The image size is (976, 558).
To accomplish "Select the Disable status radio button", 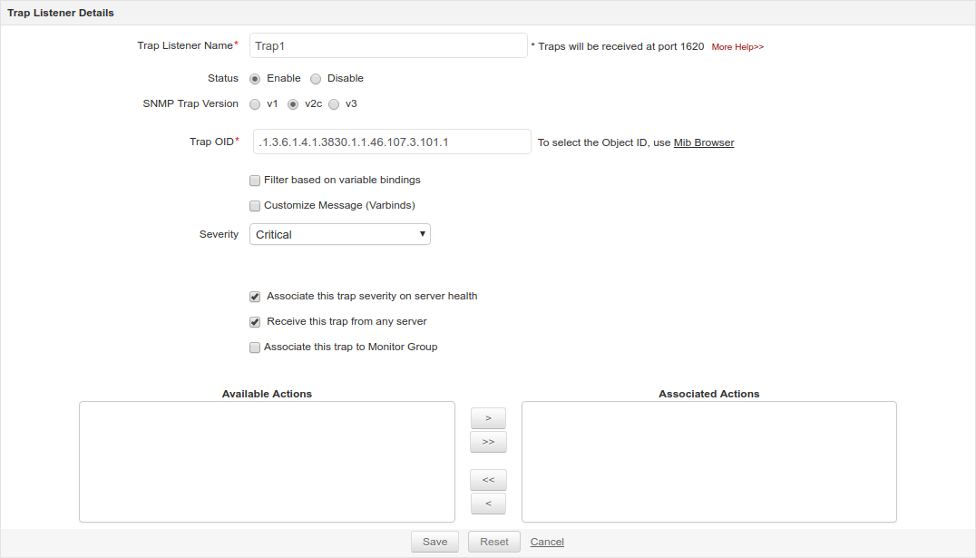I will tap(316, 79).
